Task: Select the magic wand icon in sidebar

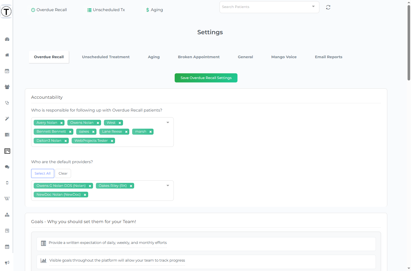Action: (7, 119)
